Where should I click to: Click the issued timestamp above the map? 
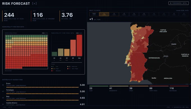click(182, 11)
